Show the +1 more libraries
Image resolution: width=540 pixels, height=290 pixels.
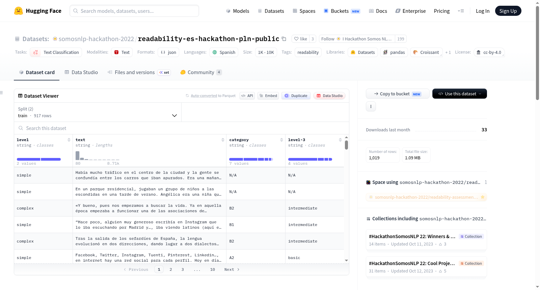(448, 52)
